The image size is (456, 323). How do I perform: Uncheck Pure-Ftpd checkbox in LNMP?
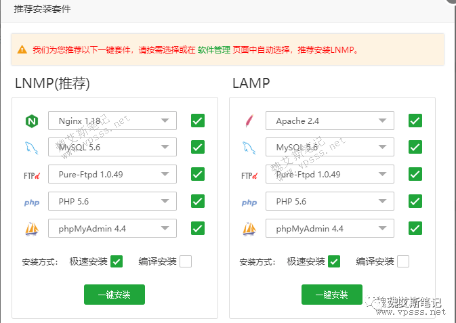point(198,174)
